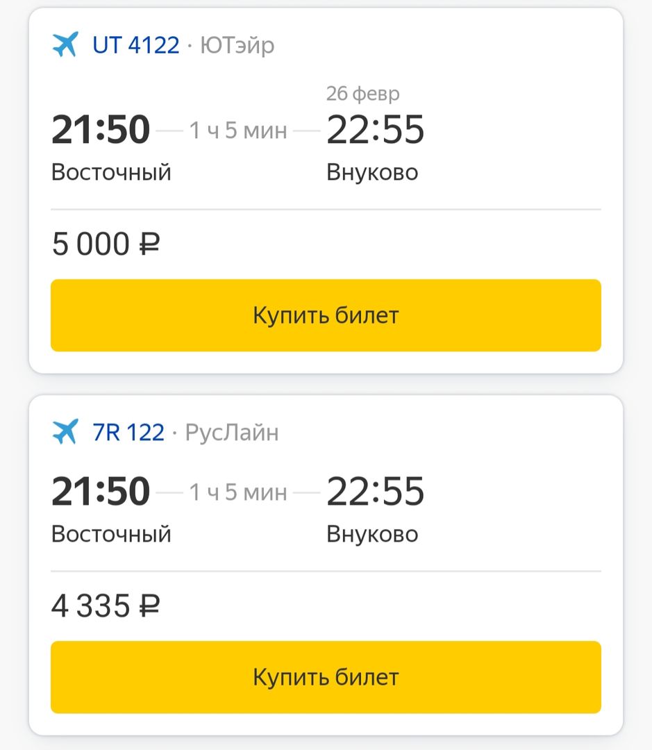Open flight number 7R 122 link

[x=128, y=432]
